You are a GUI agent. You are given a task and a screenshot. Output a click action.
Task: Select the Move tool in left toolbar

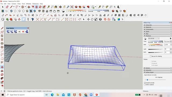[2, 67]
